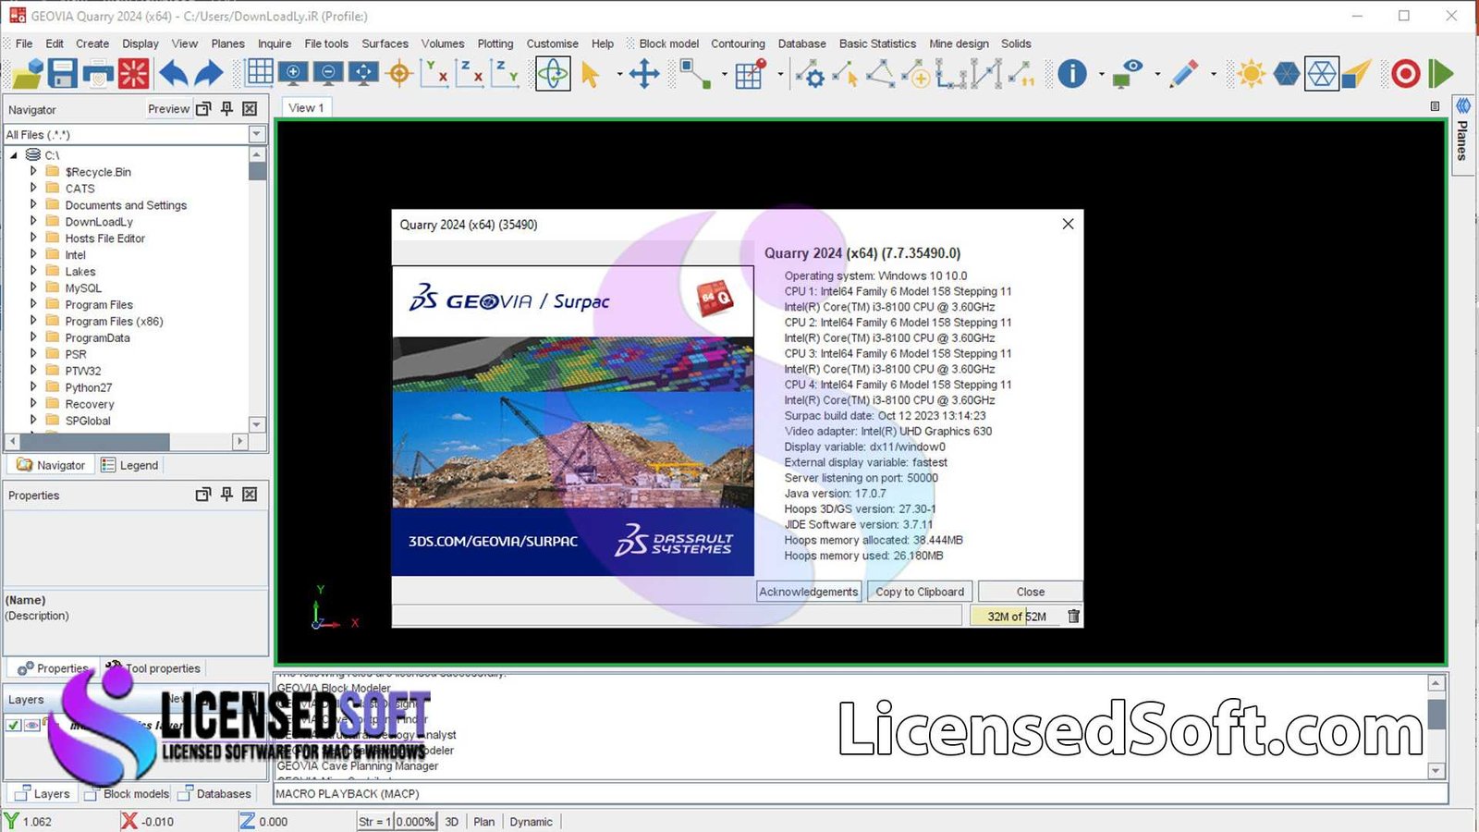Expand the Python27 folder node

(x=33, y=387)
